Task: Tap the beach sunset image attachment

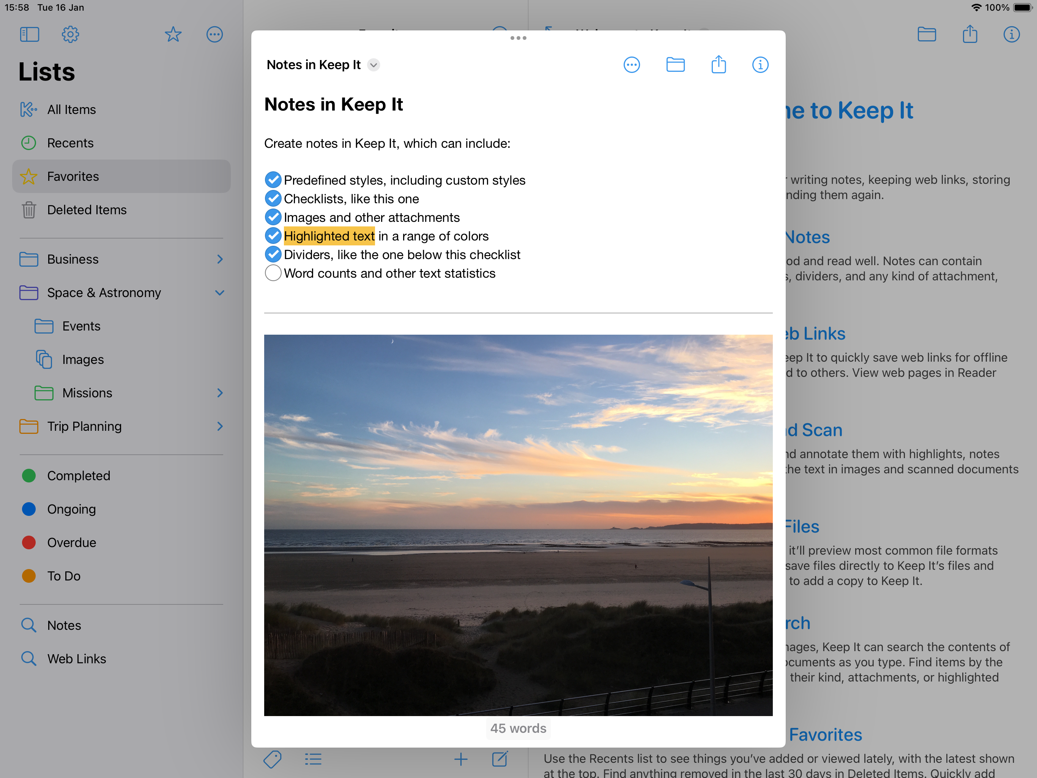Action: [x=518, y=525]
